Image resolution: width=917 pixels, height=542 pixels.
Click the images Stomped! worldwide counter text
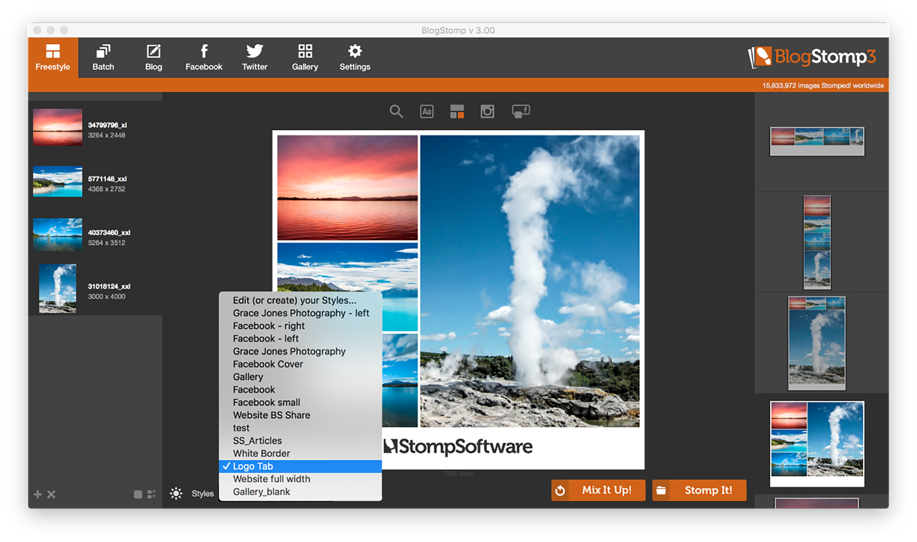823,86
